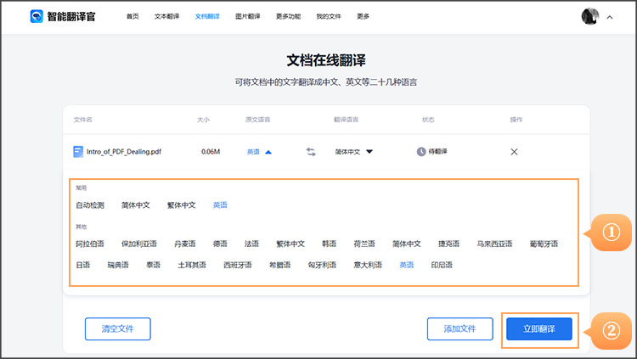Open the 更多功能 menu item

[x=287, y=16]
